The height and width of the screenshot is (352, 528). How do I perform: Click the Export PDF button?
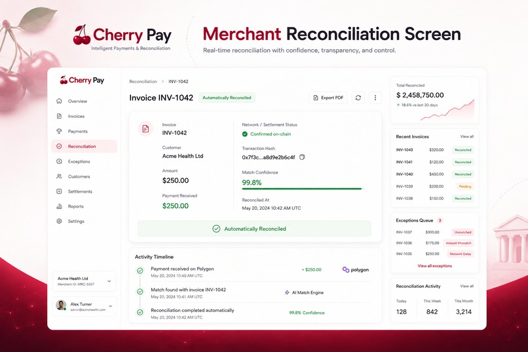click(x=328, y=98)
